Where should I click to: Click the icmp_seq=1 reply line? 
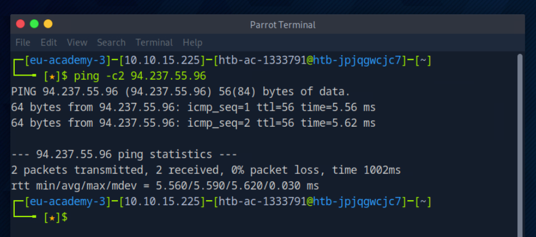(x=193, y=107)
